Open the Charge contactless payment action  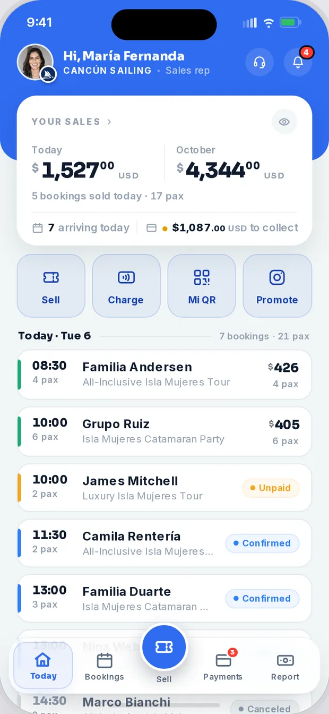126,286
